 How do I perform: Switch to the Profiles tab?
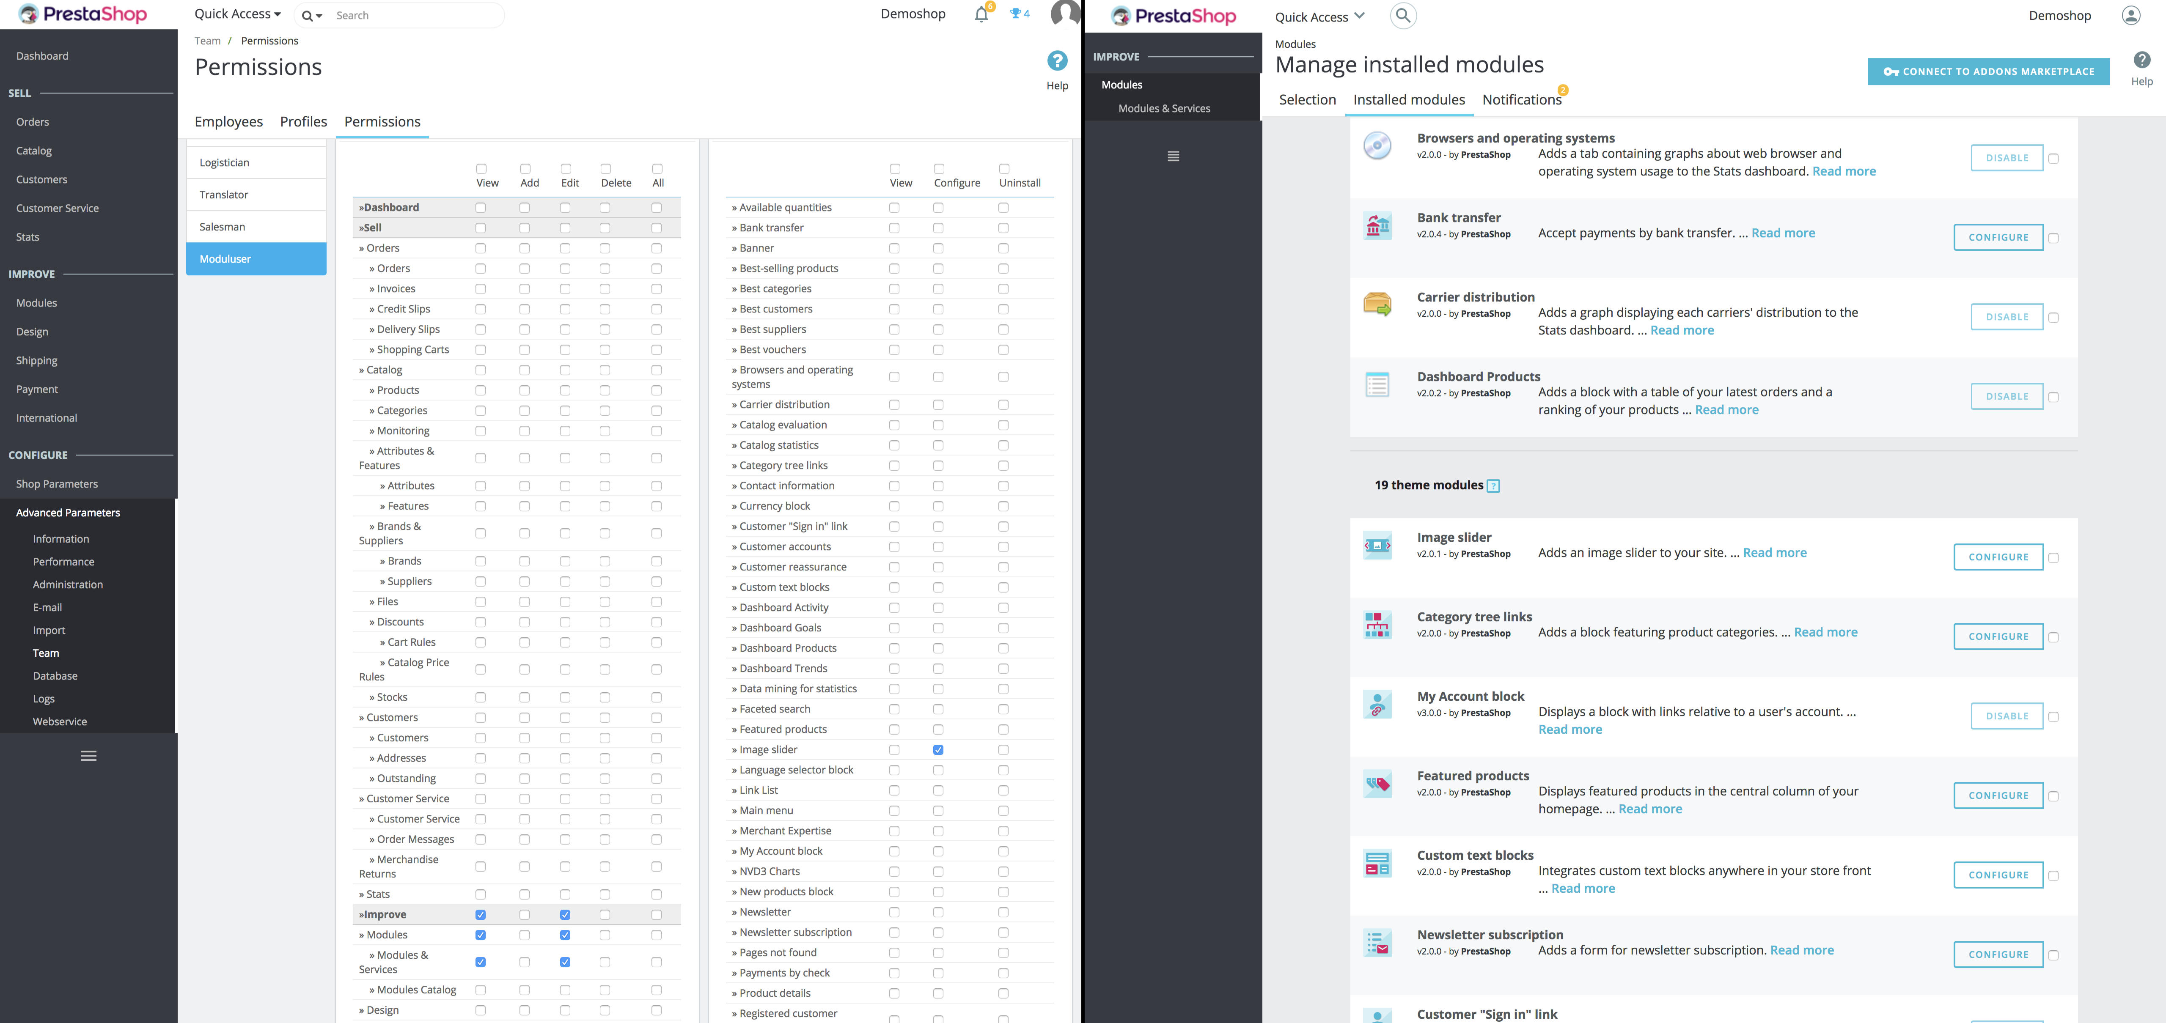coord(303,122)
